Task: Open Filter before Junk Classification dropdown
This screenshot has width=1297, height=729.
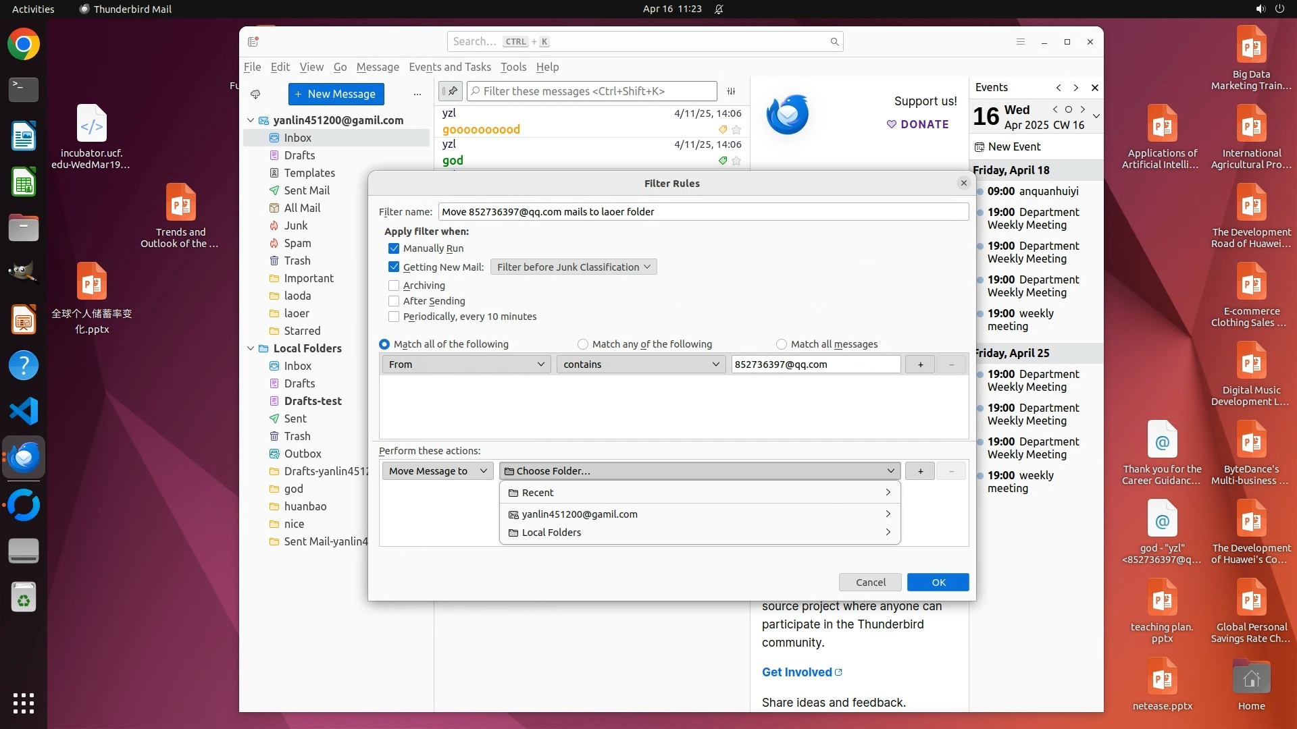Action: pos(574,267)
